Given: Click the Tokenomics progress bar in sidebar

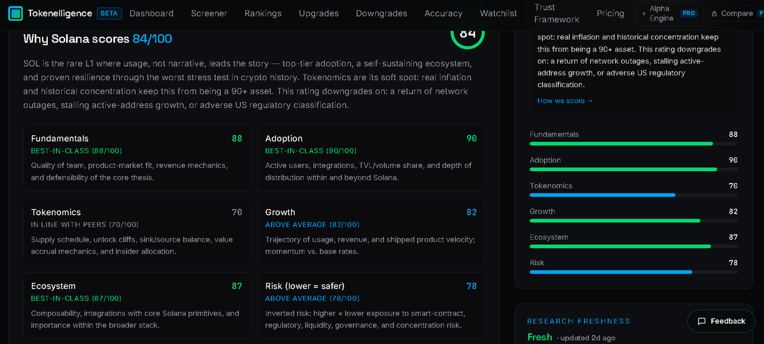Looking at the screenshot, I should 633,195.
